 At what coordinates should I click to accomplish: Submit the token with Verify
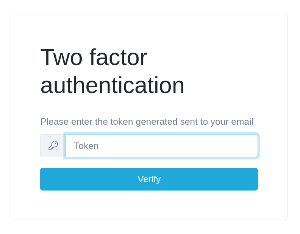[149, 179]
